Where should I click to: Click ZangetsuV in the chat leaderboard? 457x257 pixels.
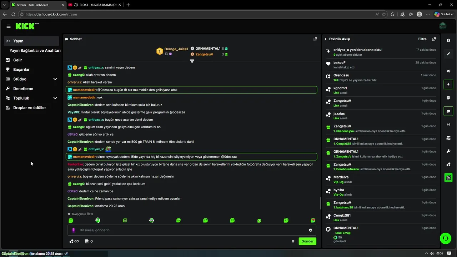click(x=204, y=54)
